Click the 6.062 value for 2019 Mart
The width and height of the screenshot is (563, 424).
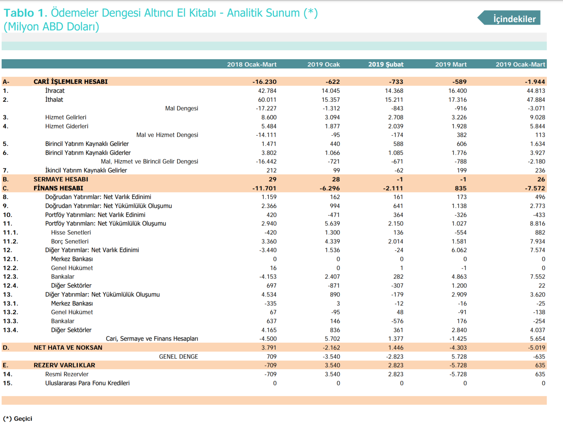coord(459,250)
